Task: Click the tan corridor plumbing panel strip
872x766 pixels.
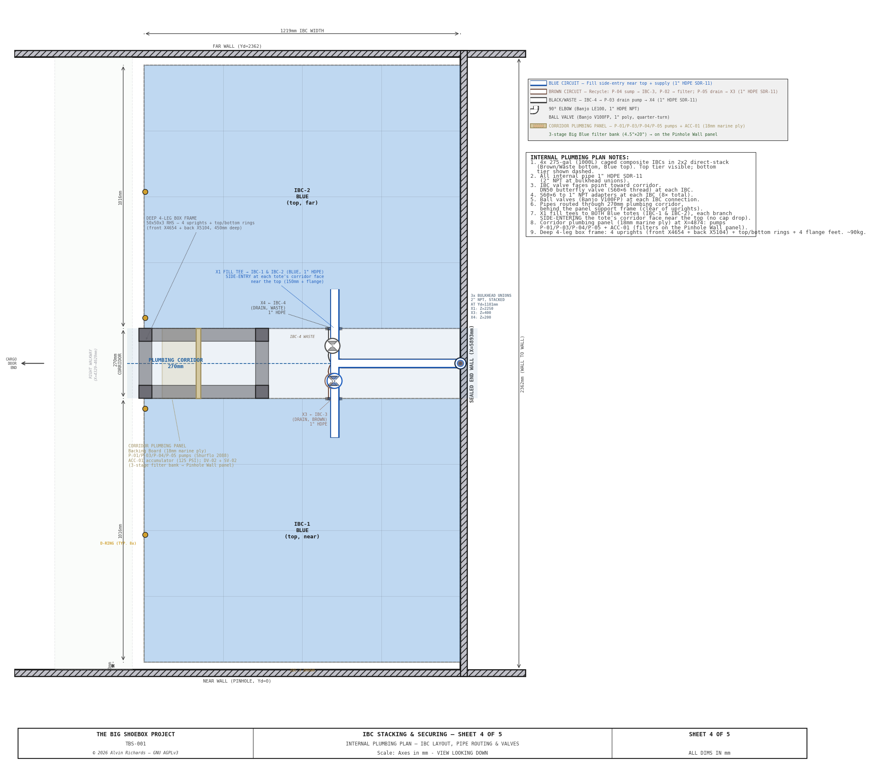Action: click(198, 363)
